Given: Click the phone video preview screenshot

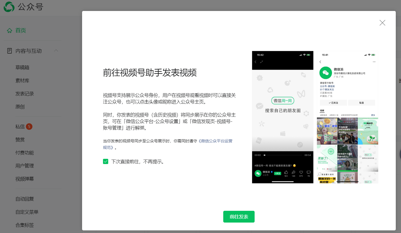Looking at the screenshot, I should click(283, 117).
